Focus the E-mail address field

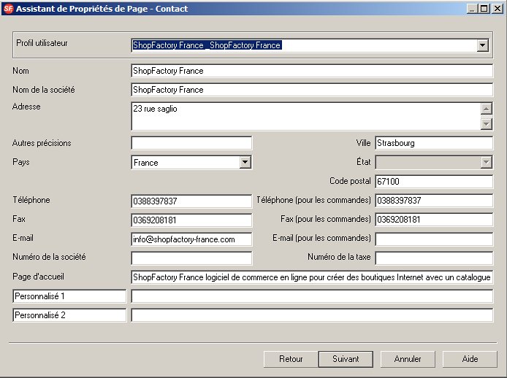[x=191, y=239]
